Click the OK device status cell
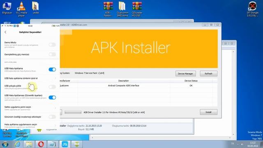The image size is (263, 148). (x=191, y=86)
